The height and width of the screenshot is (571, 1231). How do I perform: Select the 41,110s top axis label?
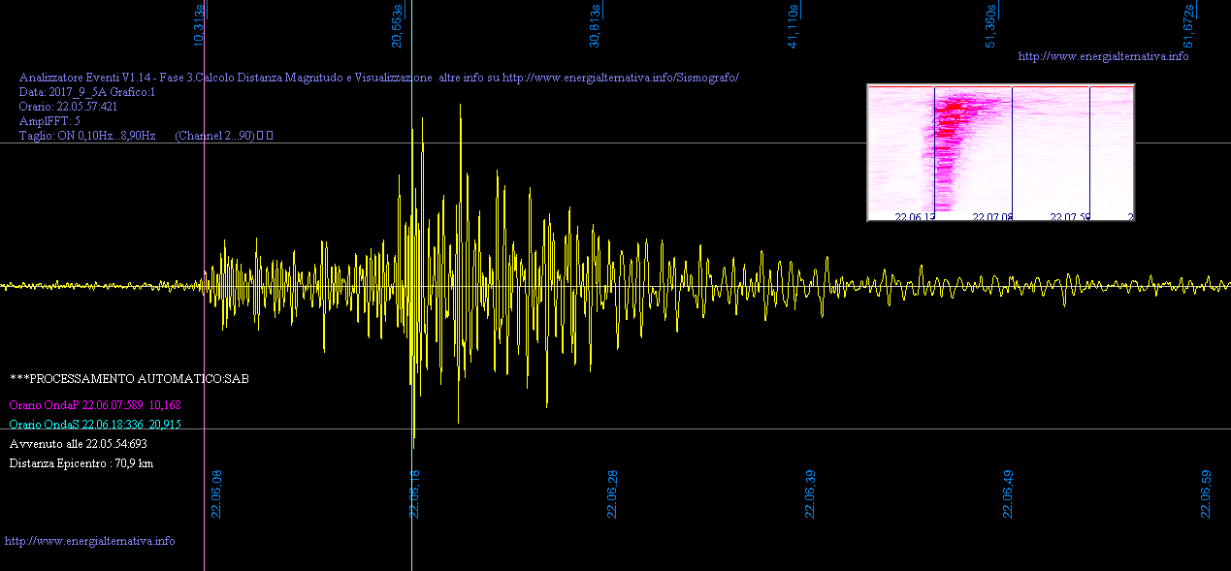pyautogui.click(x=793, y=25)
